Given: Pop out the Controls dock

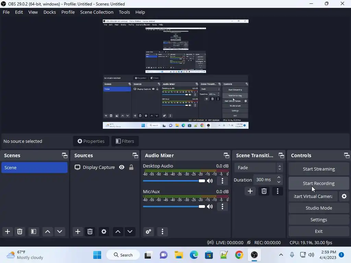Looking at the screenshot, I should [347, 155].
